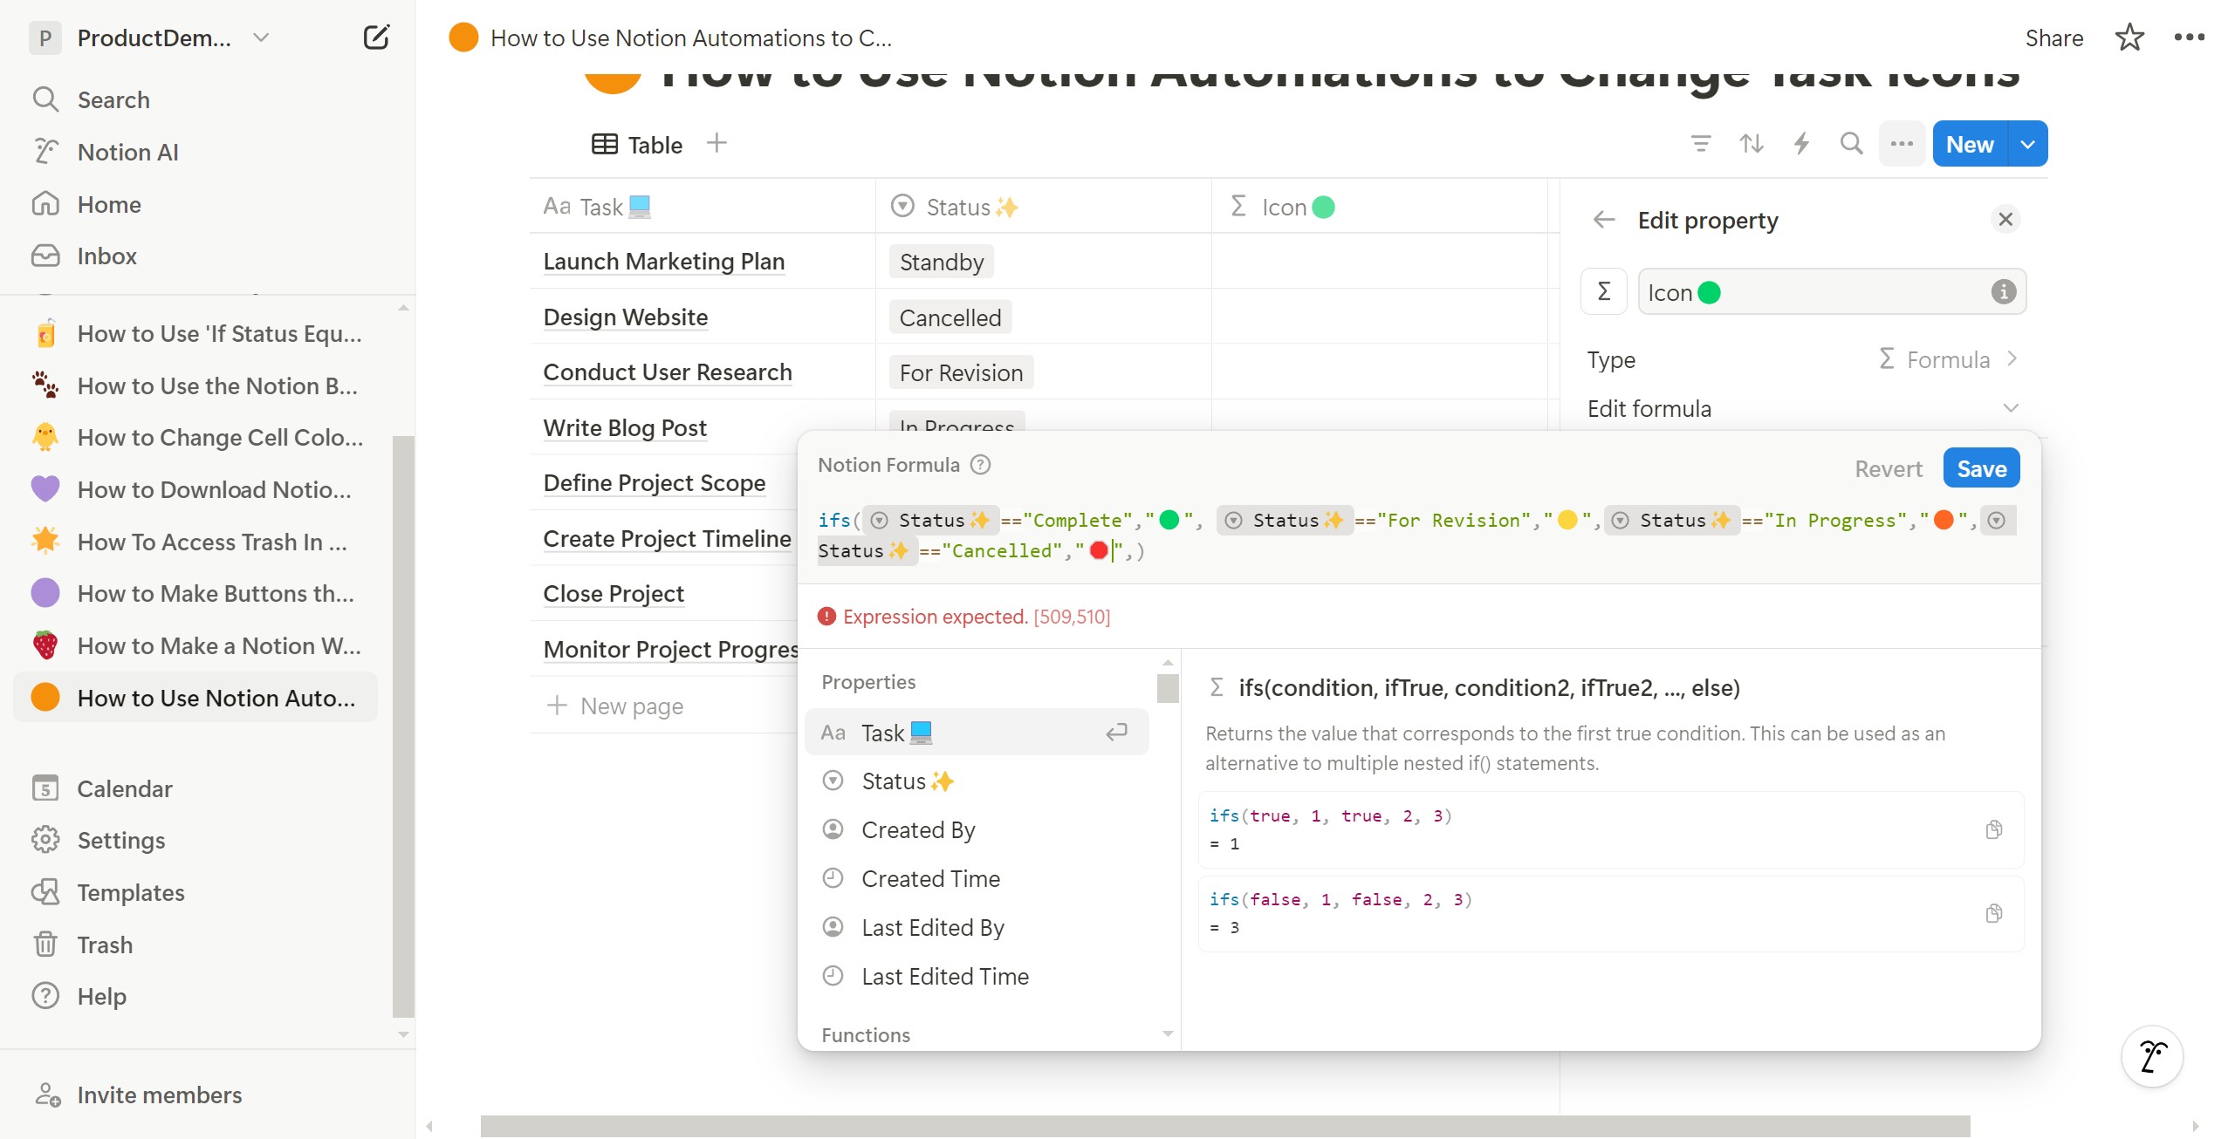2235x1139 pixels.
Task: Select Last Edited Time property
Action: 976,976
